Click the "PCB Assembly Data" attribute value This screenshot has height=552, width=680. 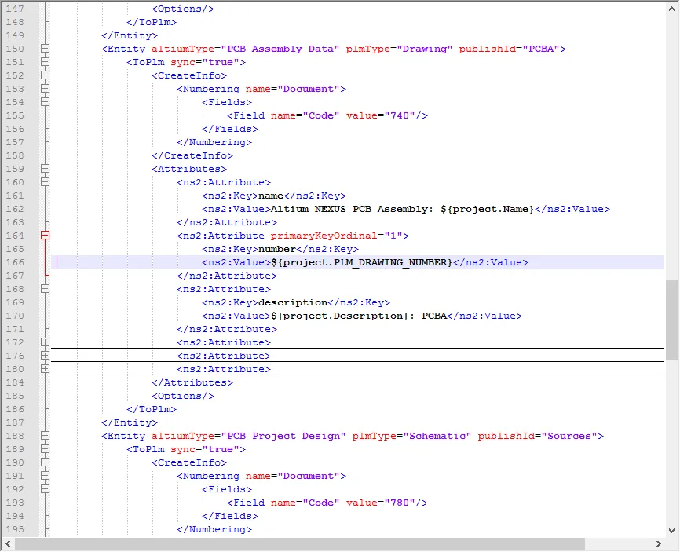tap(280, 49)
